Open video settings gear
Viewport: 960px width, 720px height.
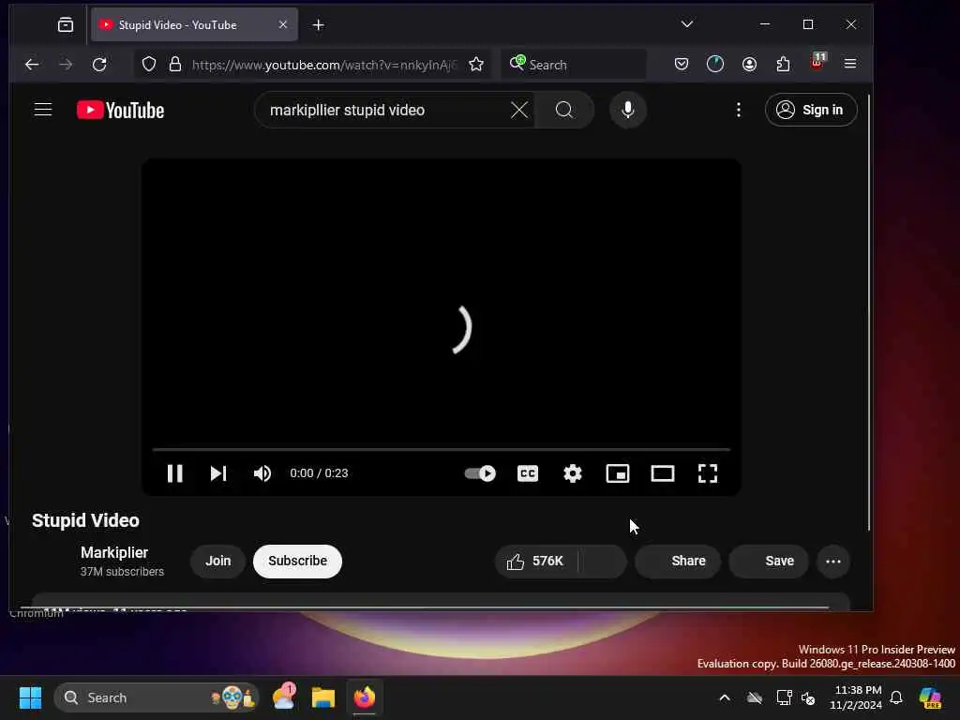tap(573, 473)
